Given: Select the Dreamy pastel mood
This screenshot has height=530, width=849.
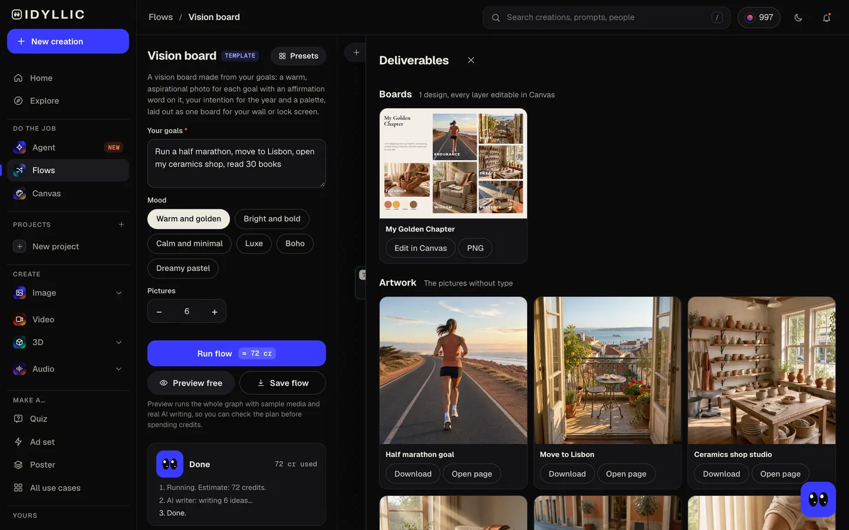Looking at the screenshot, I should [x=183, y=268].
